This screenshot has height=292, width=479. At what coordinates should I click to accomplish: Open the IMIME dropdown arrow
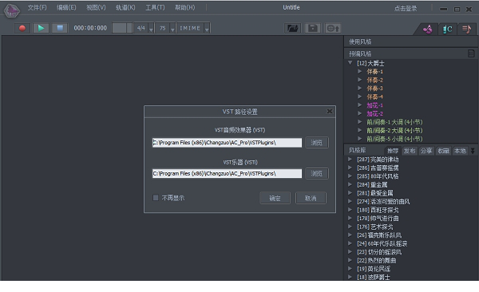[x=207, y=30]
